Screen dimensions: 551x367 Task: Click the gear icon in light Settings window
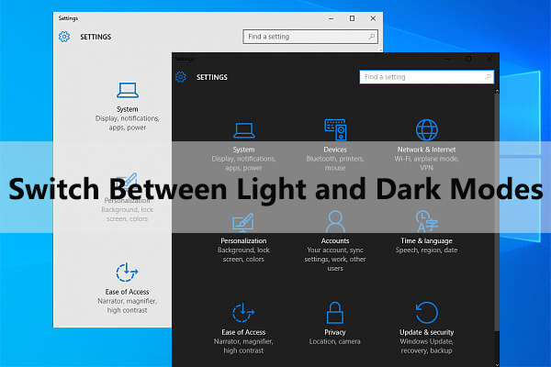(64, 37)
